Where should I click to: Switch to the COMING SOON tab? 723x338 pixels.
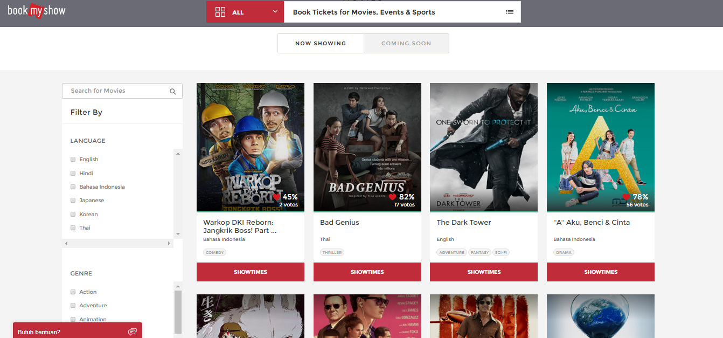pyautogui.click(x=406, y=43)
